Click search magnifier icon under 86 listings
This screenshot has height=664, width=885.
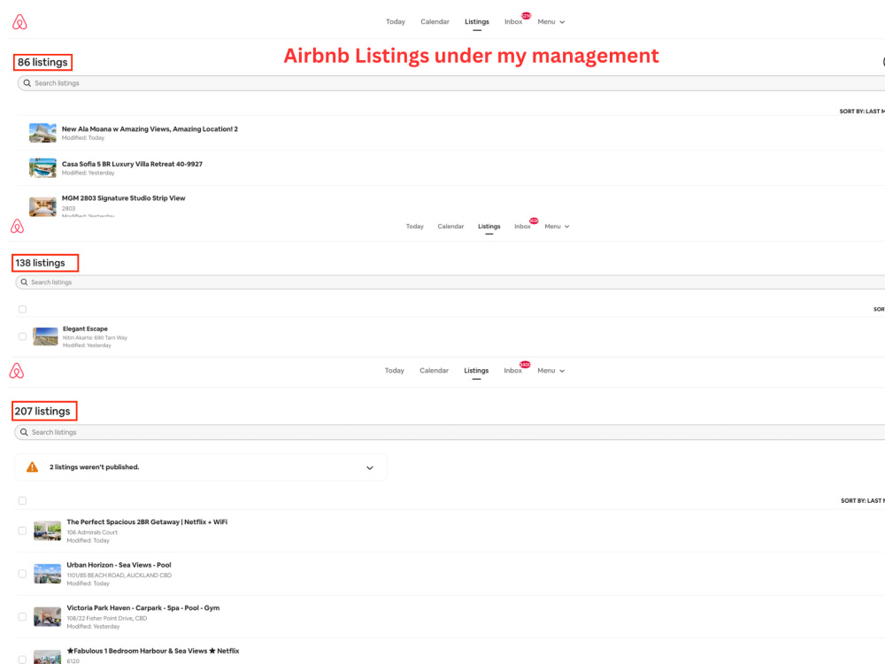pos(27,83)
